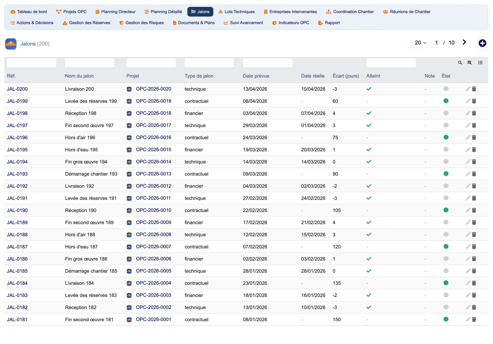Edit jalon JAL-0198 with pencil icon
493x344 pixels.
tap(468, 113)
